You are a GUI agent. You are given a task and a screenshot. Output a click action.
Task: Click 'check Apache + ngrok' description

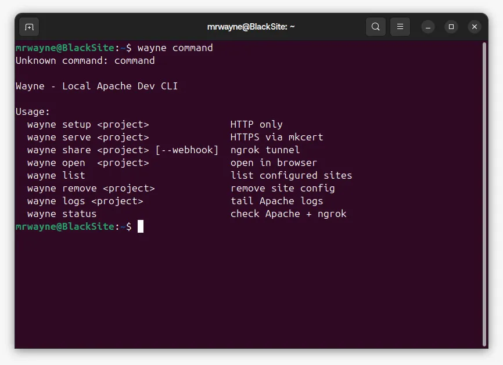(289, 214)
